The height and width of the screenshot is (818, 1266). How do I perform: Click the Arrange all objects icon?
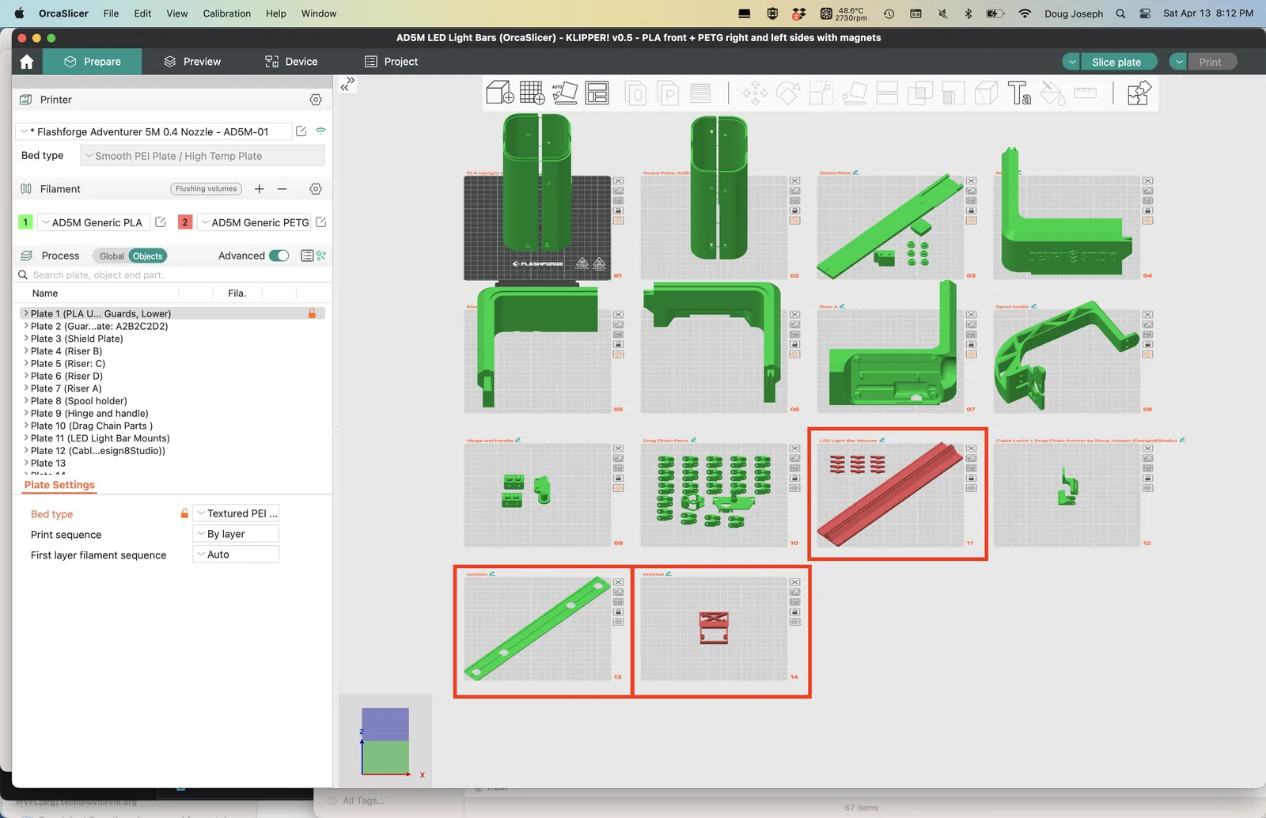pos(597,93)
